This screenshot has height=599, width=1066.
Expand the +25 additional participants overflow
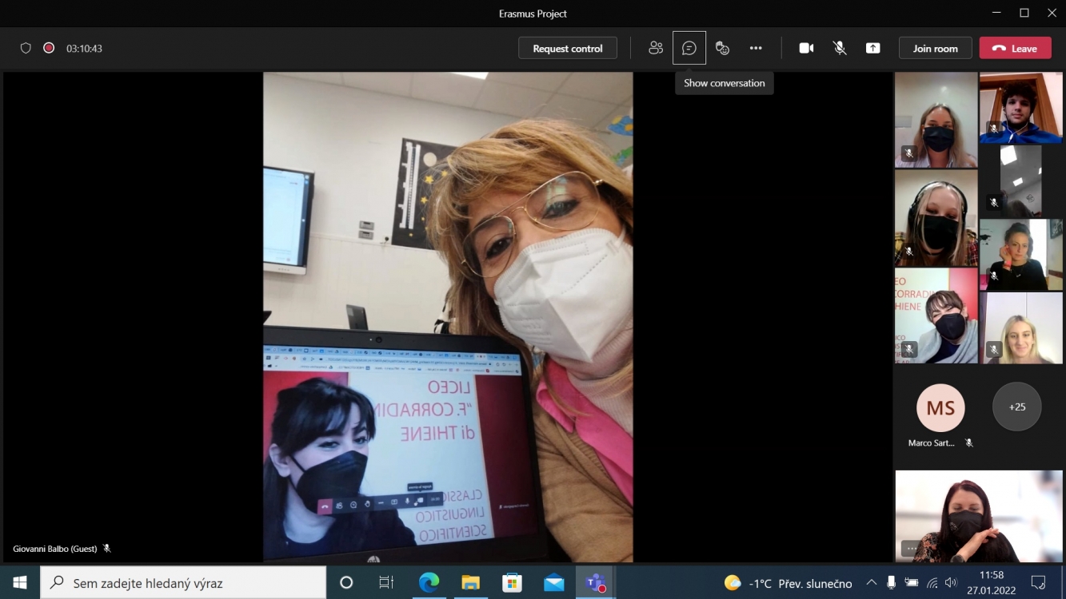(1016, 407)
